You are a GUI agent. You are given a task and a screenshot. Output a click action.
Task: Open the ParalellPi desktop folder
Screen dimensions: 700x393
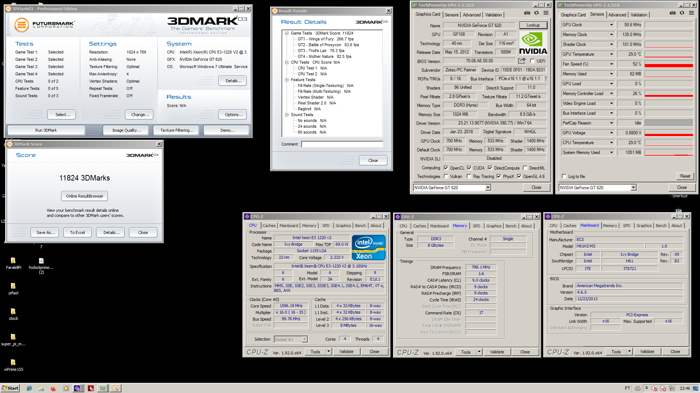coord(13,263)
